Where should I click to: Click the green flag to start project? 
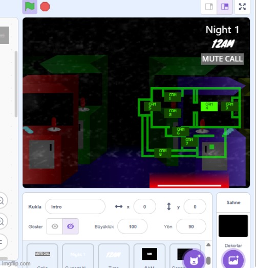click(30, 7)
